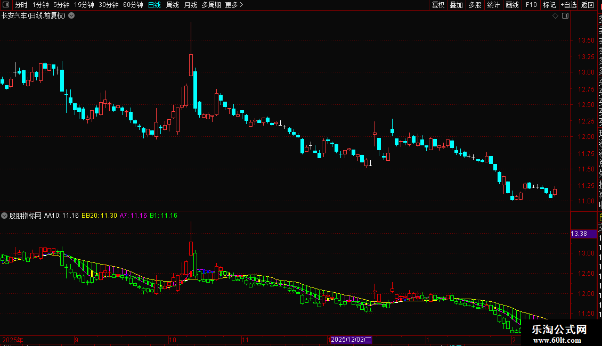Click the diamond marker icon above chart
The height and width of the screenshot is (346, 602).
(555, 16)
